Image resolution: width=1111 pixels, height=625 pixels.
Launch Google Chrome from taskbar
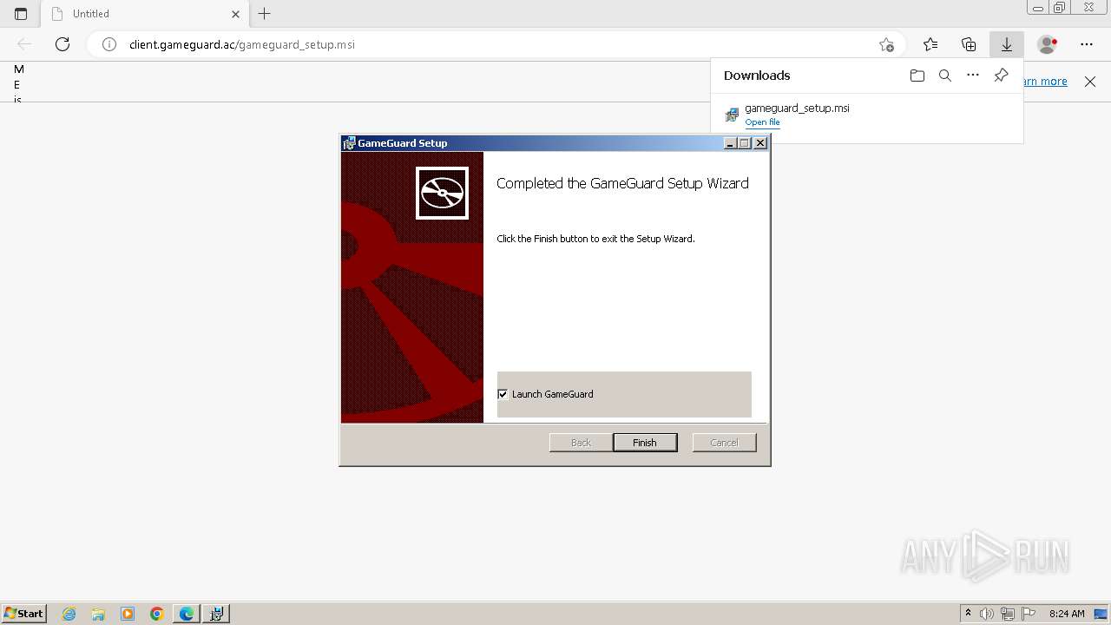click(x=157, y=614)
